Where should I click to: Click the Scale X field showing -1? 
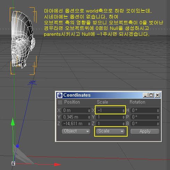click(110, 110)
